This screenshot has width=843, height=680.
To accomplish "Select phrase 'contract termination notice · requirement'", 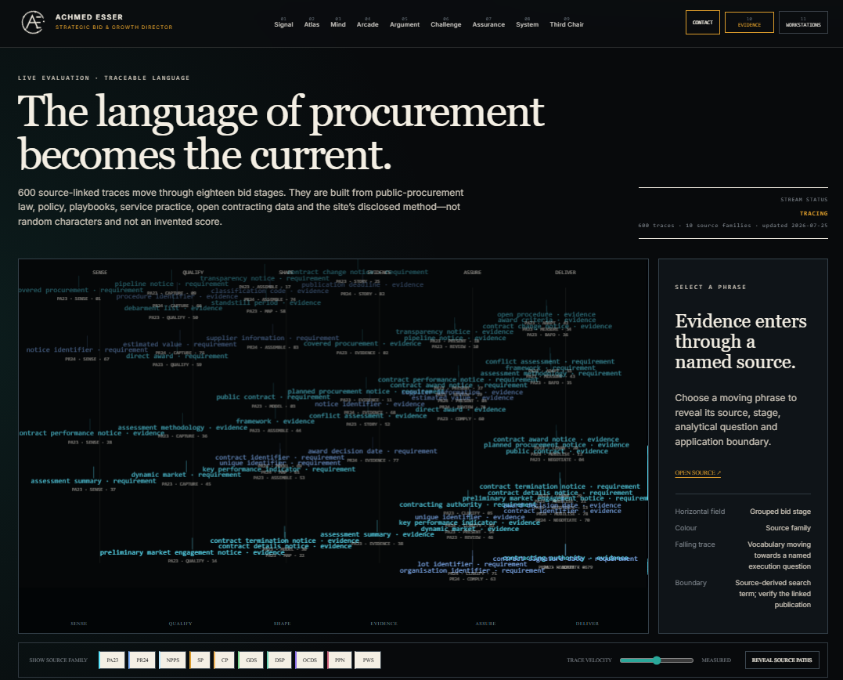I will [560, 486].
